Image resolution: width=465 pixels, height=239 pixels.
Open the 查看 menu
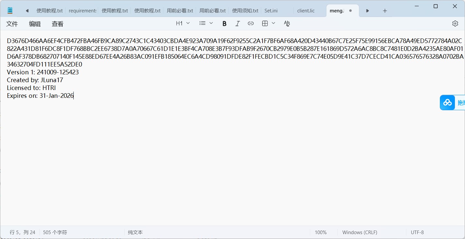pyautogui.click(x=58, y=24)
